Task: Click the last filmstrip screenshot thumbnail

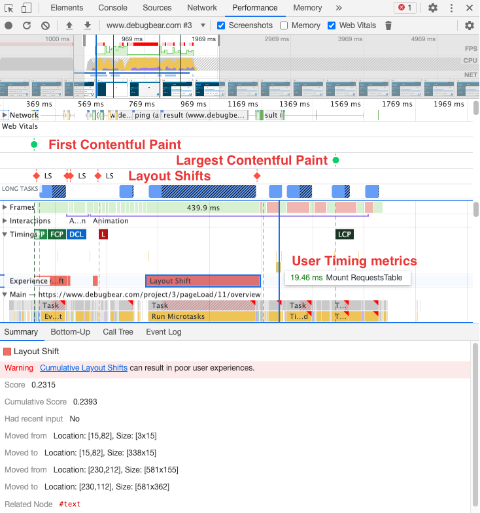Action: [x=468, y=88]
